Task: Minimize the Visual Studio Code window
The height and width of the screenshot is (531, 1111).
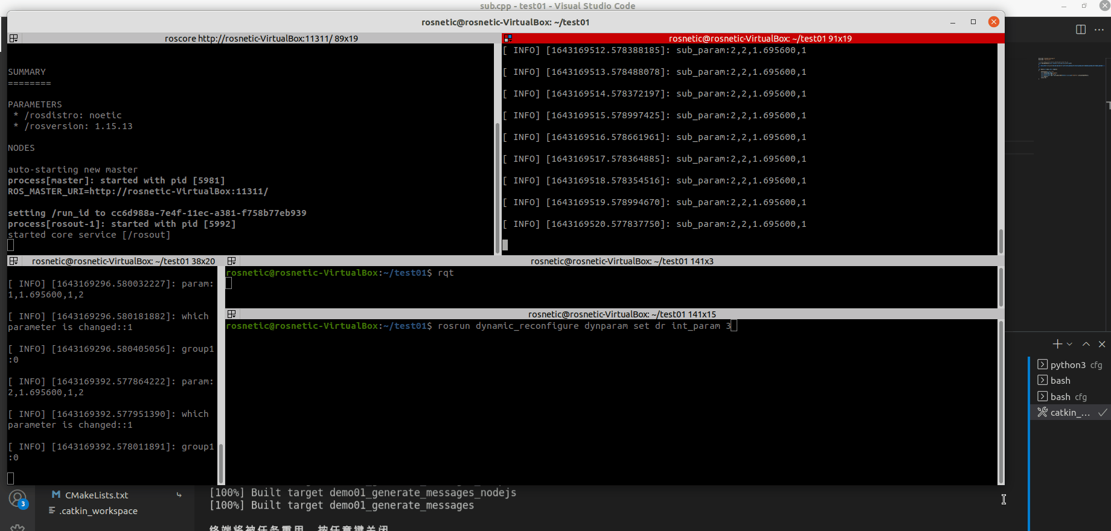Action: pyautogui.click(x=1065, y=5)
